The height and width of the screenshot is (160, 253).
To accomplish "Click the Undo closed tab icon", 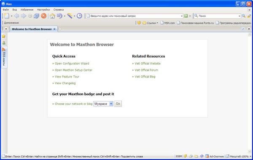I will (59, 16).
